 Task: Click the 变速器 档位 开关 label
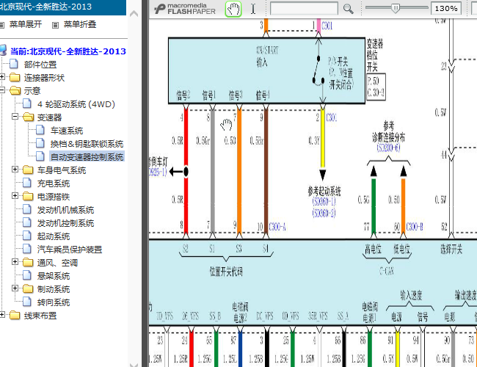click(374, 55)
